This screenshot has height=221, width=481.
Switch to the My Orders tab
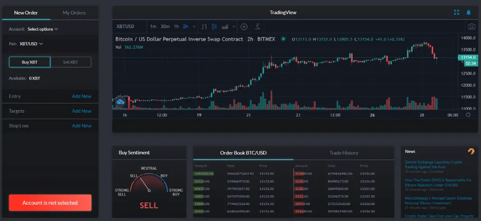(74, 13)
